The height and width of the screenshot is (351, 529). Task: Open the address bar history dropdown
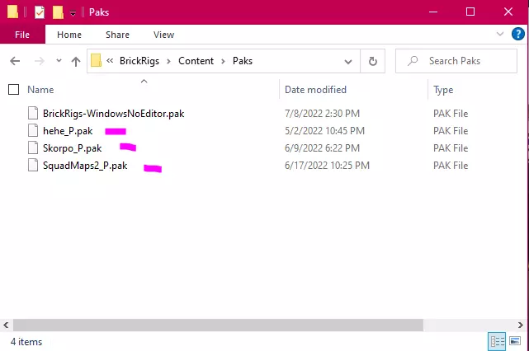pyautogui.click(x=347, y=61)
